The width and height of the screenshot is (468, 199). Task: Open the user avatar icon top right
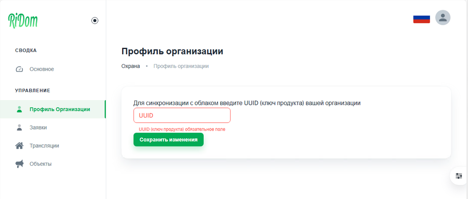[443, 18]
